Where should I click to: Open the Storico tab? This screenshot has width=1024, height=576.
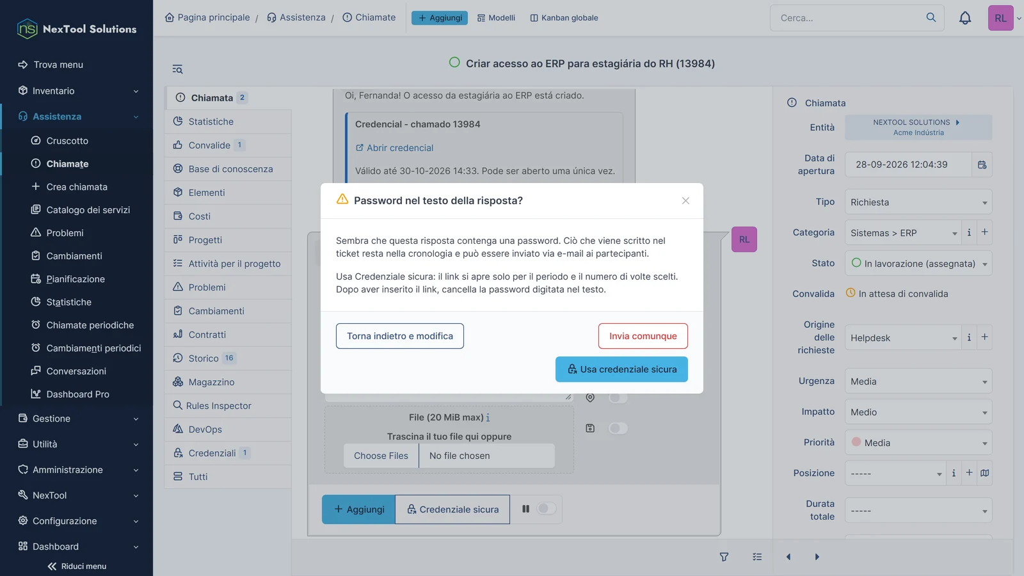(x=228, y=358)
